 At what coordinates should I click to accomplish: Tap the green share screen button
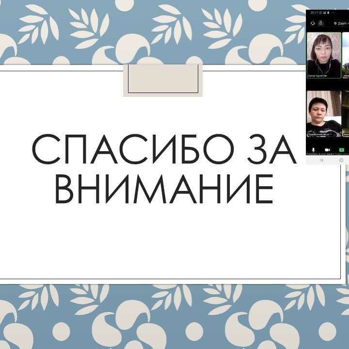click(341, 150)
